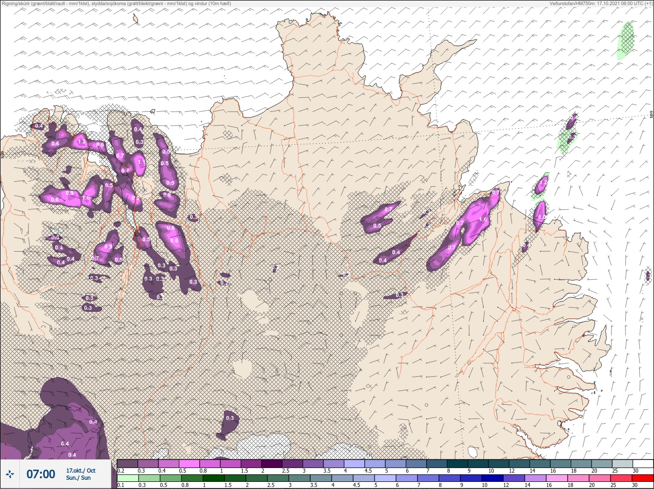Click the light pink 16 swatch in lower legend row
654x489 pixels.
pos(557,478)
